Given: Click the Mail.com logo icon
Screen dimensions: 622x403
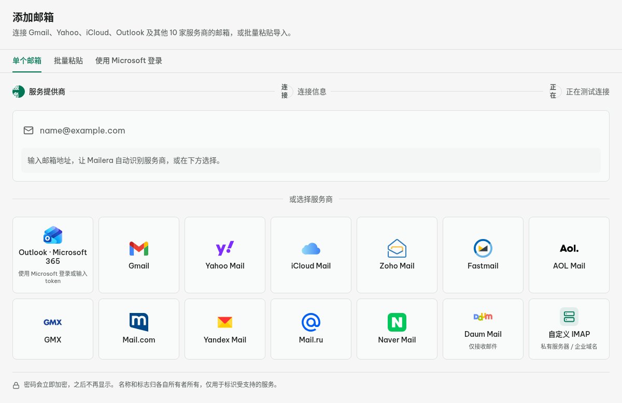Looking at the screenshot, I should (139, 322).
